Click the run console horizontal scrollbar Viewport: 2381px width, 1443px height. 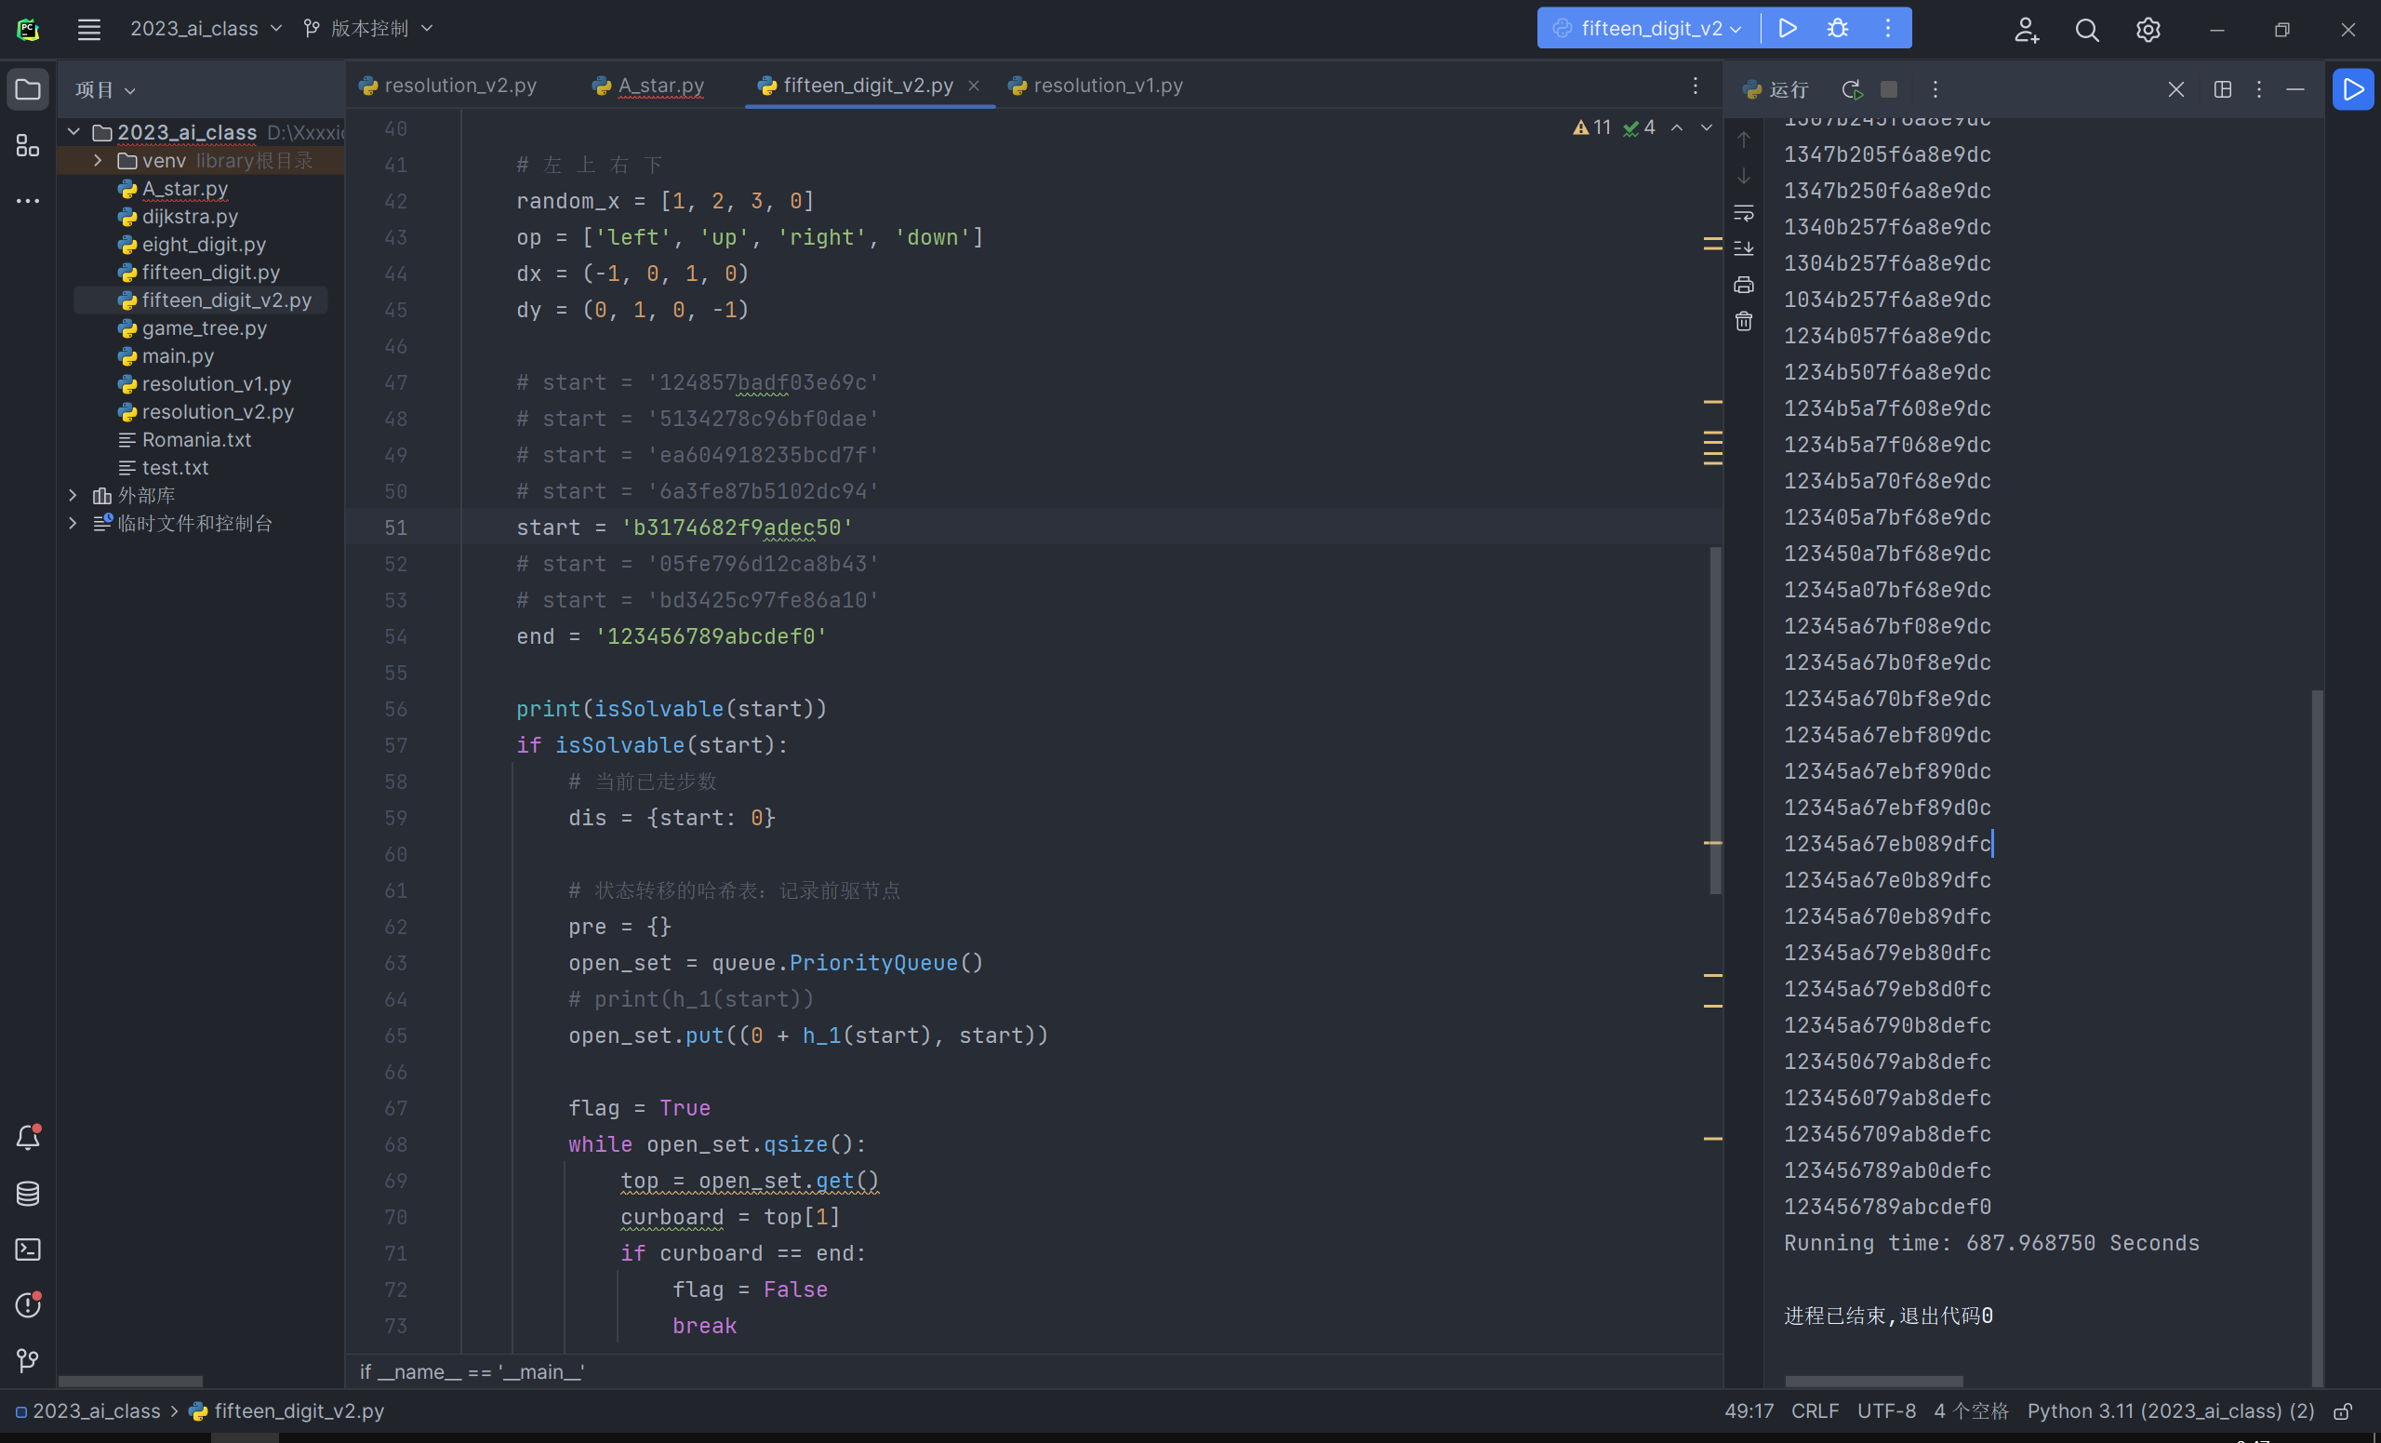pyautogui.click(x=1873, y=1382)
